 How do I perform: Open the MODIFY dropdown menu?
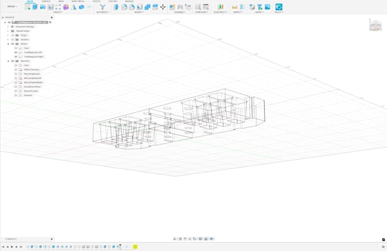tap(139, 12)
